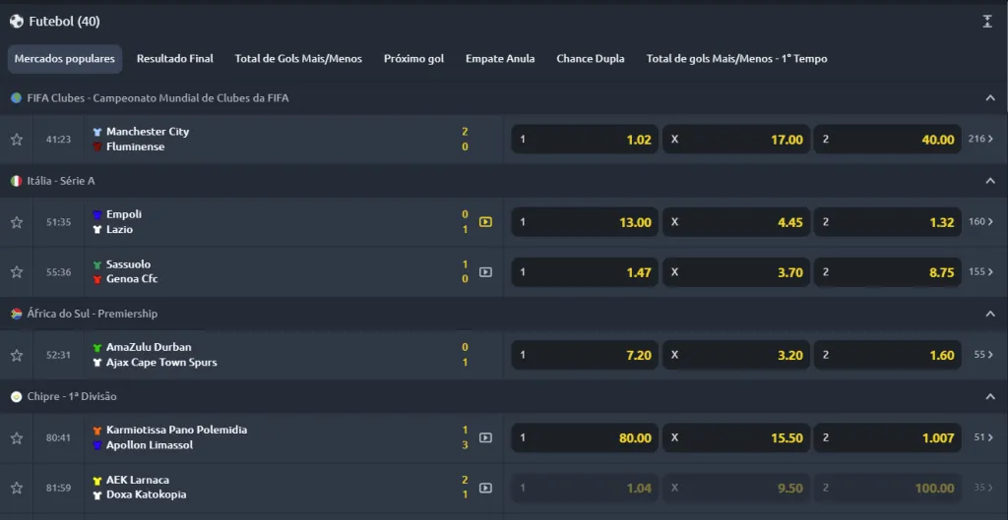Click the South Africa flag league icon
This screenshot has width=1008, height=520.
click(17, 314)
